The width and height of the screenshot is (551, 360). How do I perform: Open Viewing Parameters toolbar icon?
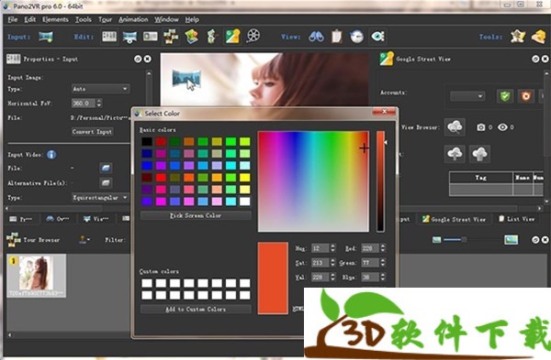129,37
